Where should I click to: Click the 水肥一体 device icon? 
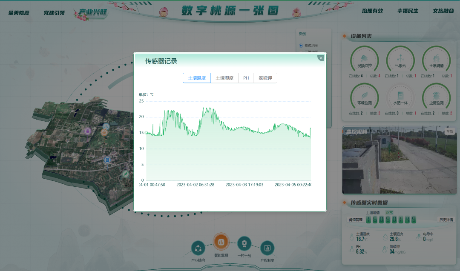coord(400,96)
